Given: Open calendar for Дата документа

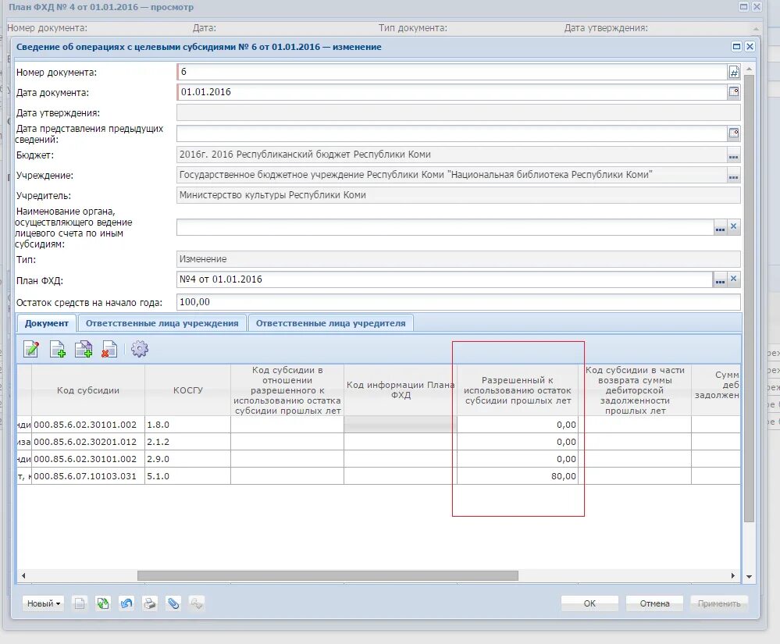Looking at the screenshot, I should coord(734,91).
